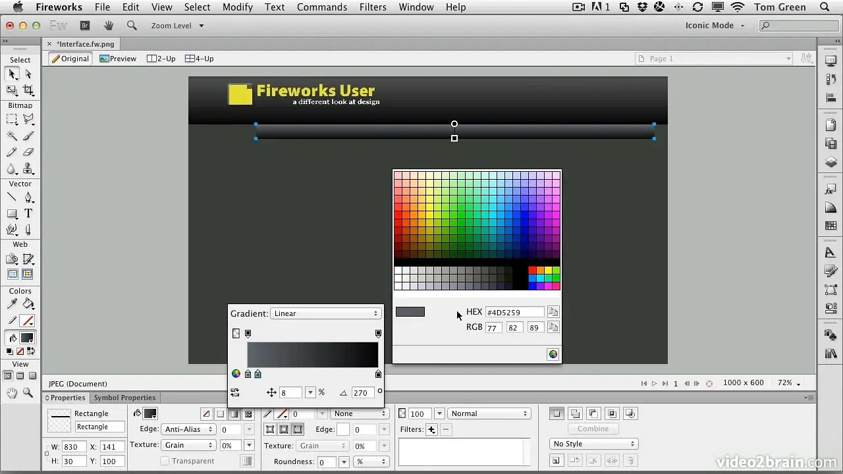Set fill category to Gradient Fill

coord(234,414)
